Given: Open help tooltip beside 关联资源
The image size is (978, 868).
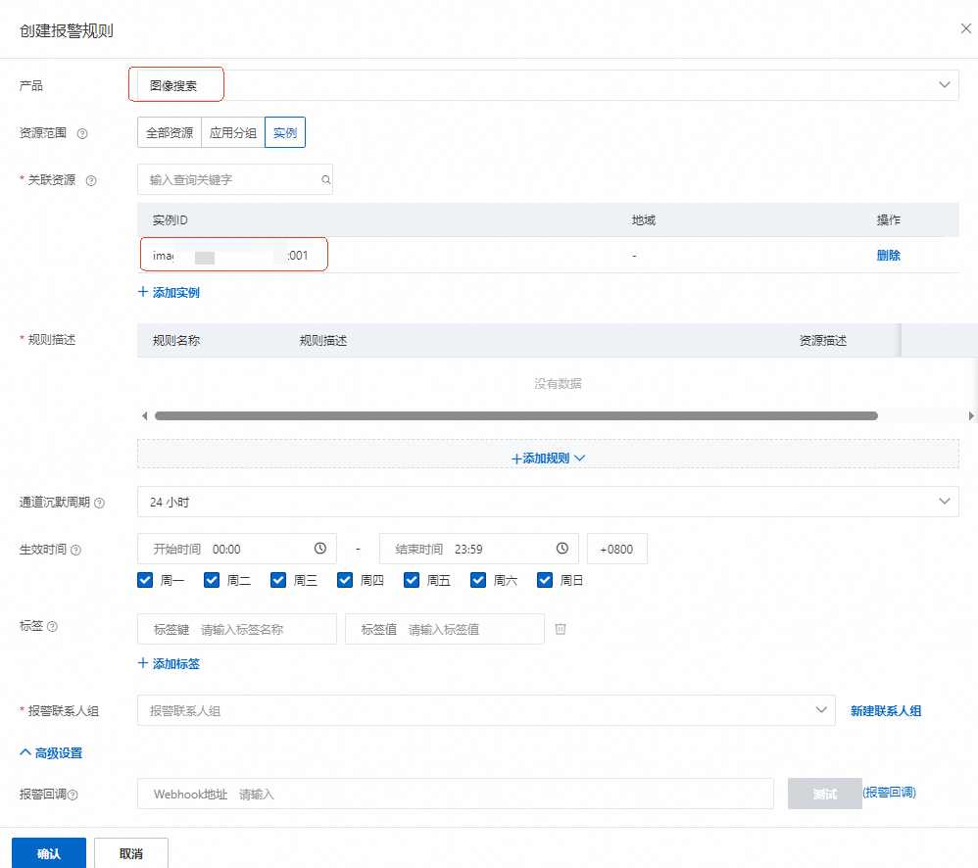Looking at the screenshot, I should pos(91,181).
